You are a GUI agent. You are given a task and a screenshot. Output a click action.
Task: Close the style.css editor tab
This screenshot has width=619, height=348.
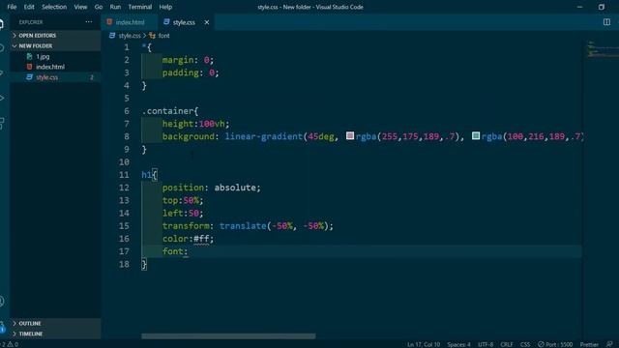click(x=206, y=22)
